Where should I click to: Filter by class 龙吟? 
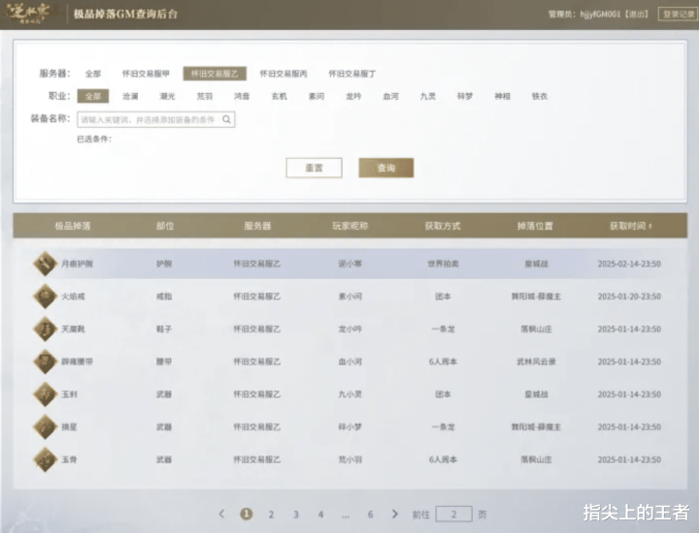point(353,96)
